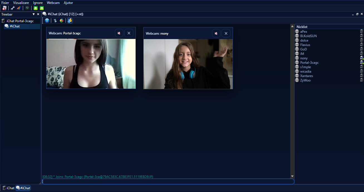This screenshot has width=364, height=192.
Task: Close the Treebar panel
Action: [x=38, y=14]
